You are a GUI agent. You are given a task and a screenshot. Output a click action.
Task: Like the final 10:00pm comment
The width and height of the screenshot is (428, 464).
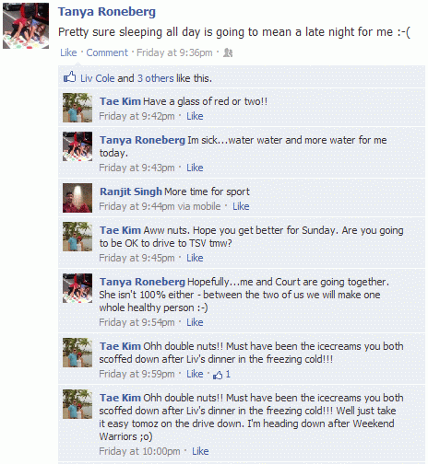200,451
